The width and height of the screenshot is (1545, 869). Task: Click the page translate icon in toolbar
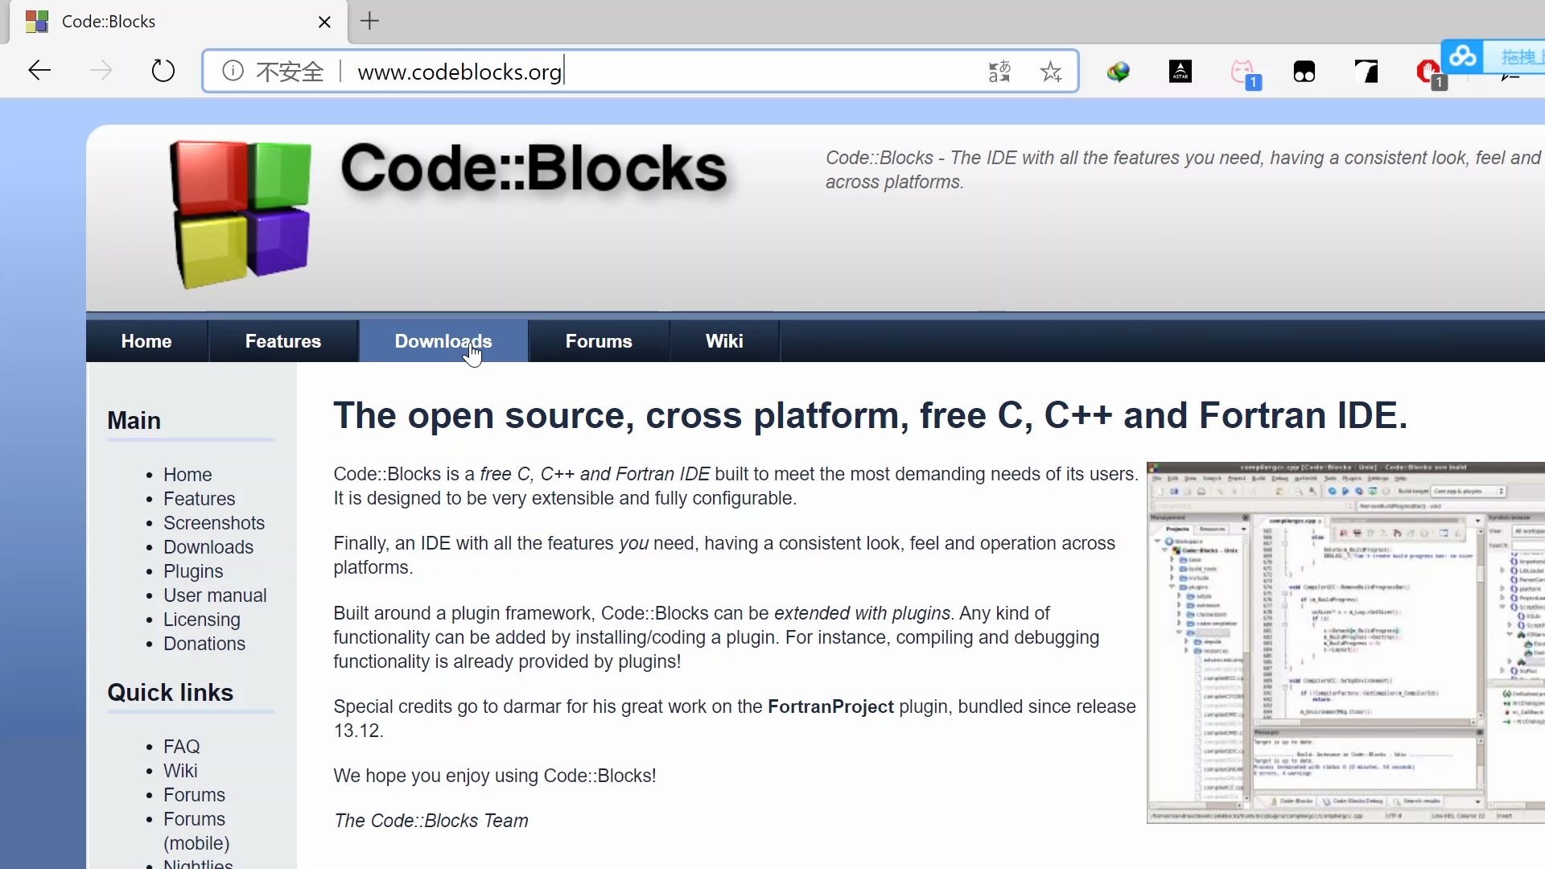[999, 71]
